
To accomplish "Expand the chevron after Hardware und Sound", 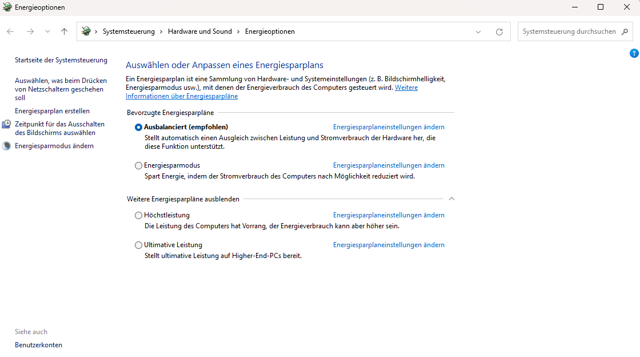I will click(x=238, y=31).
